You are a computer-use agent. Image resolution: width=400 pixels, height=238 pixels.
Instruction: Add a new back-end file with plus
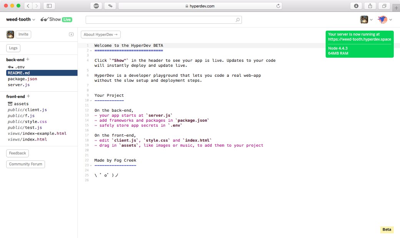pyautogui.click(x=28, y=59)
